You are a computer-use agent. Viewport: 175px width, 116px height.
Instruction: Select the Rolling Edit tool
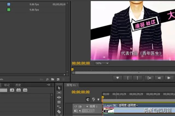point(59,102)
